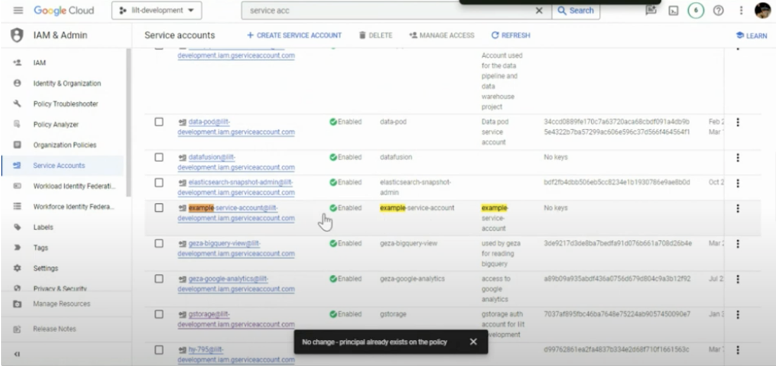The width and height of the screenshot is (776, 368).
Task: Open actions menu for hy-795 row
Action: coord(738,350)
